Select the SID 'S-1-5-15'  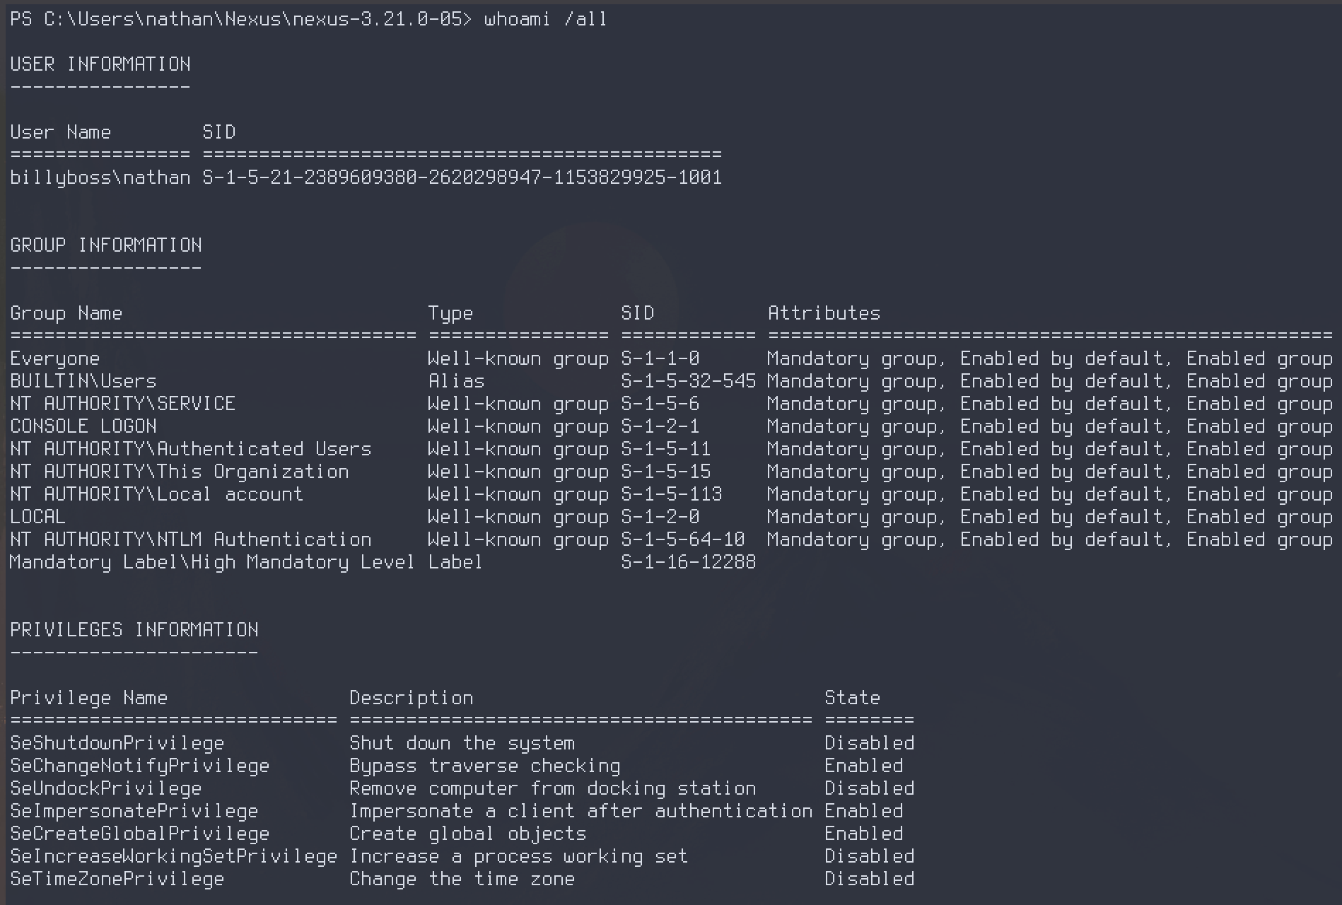[x=666, y=472]
